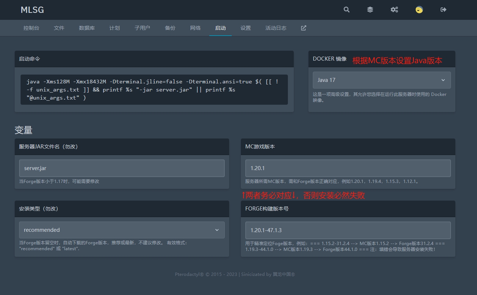The image size is (477, 295).
Task: Open the 文件 tab
Action: point(59,28)
